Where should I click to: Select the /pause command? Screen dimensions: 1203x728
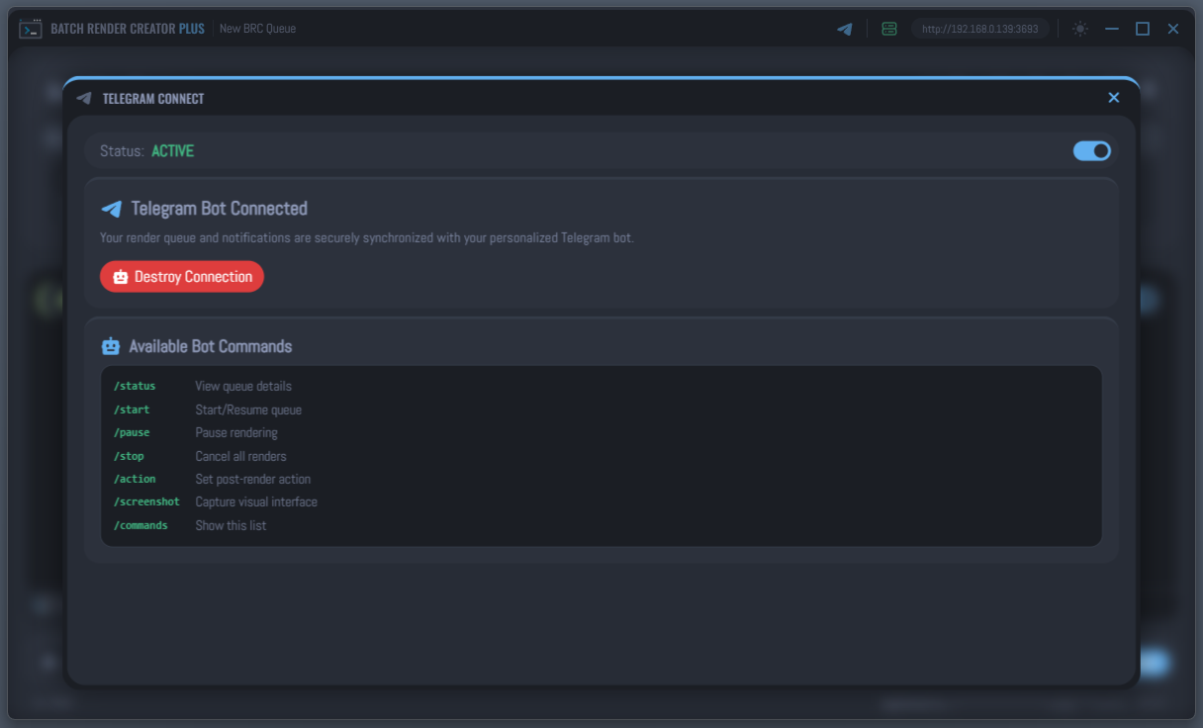[132, 432]
